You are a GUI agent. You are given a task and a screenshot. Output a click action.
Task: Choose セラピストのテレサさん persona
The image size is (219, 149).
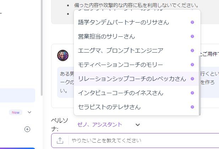pyautogui.click(x=109, y=107)
